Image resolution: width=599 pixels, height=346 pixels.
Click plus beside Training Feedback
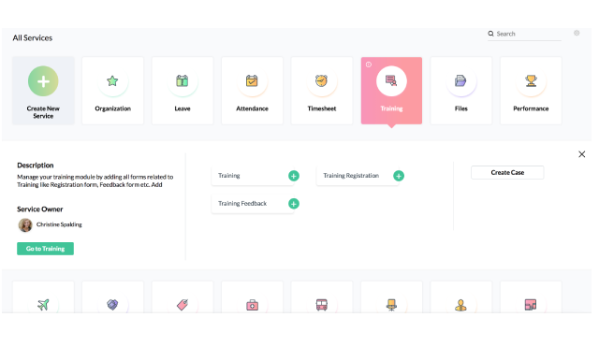tap(294, 204)
